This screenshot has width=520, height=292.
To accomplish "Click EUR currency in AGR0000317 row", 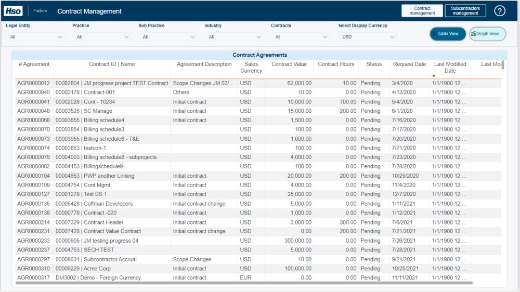I will (246, 278).
